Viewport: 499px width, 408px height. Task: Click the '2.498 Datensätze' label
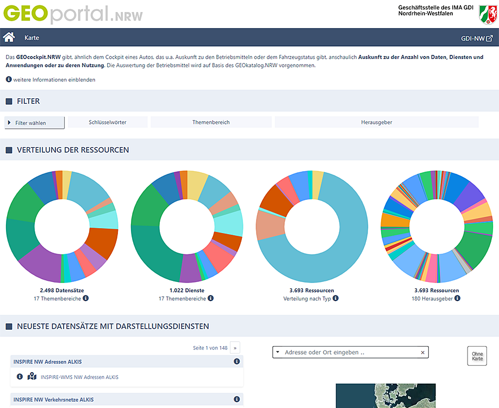[x=62, y=290]
